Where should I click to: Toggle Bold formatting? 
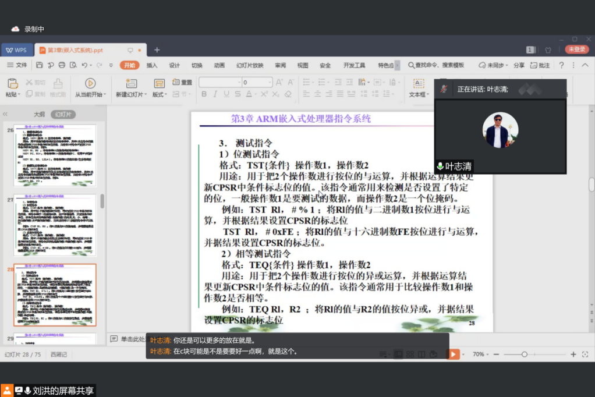point(204,94)
